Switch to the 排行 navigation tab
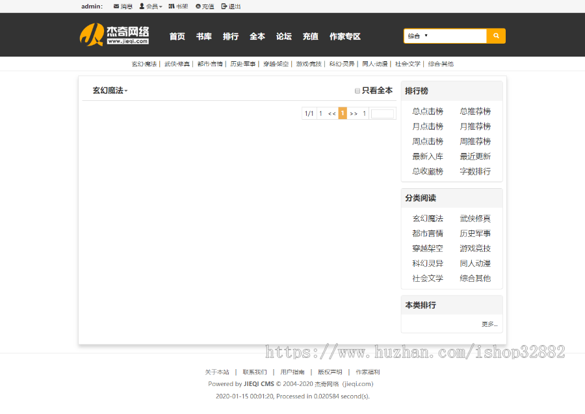This screenshot has width=585, height=414. coord(231,37)
